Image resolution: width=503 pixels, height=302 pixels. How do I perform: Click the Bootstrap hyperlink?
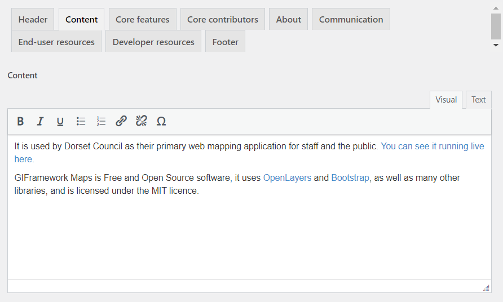350,178
